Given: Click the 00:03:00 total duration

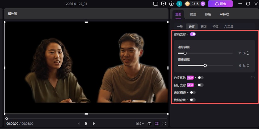Looking at the screenshot, I should (x=27, y=124).
